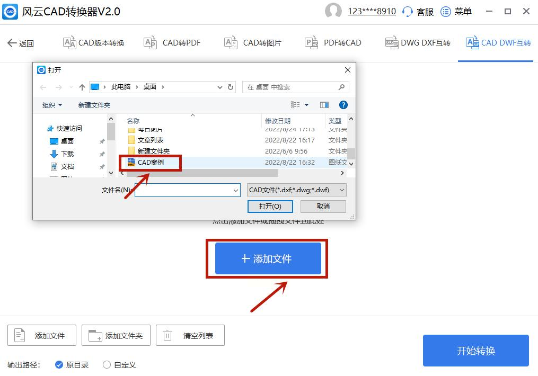Refresh the folder listing
Image resolution: width=538 pixels, height=376 pixels.
[x=231, y=87]
